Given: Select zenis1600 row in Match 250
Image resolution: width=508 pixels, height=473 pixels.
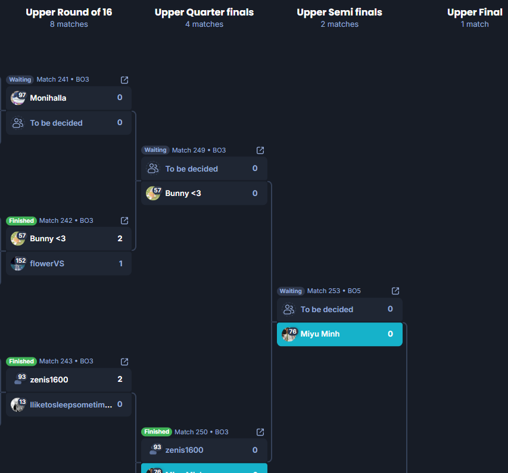Looking at the screenshot, I should pos(204,450).
